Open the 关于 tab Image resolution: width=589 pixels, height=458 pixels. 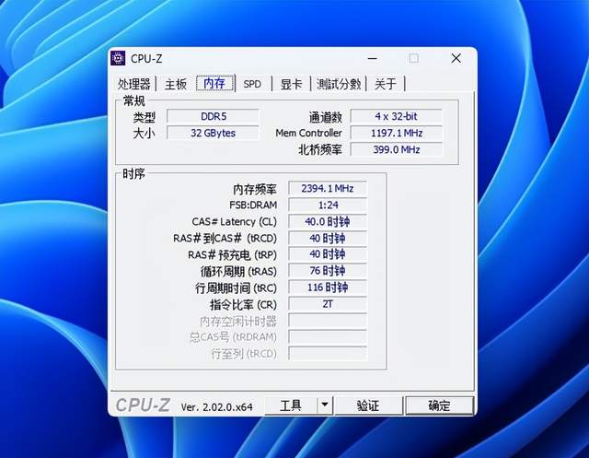click(x=386, y=84)
